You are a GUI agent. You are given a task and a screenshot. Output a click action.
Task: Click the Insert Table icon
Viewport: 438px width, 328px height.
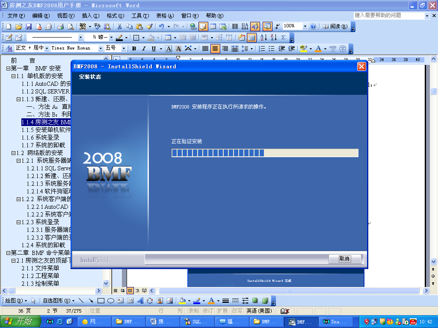pos(213,26)
